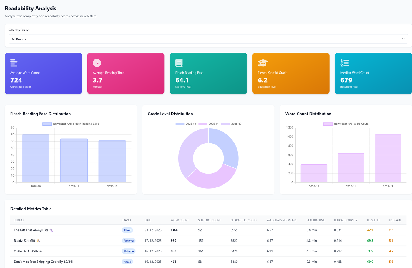Image resolution: width=412 pixels, height=268 pixels.
Task: Click the graduation cap icon on Flesch-Kincaid Grade card
Action: click(x=263, y=63)
